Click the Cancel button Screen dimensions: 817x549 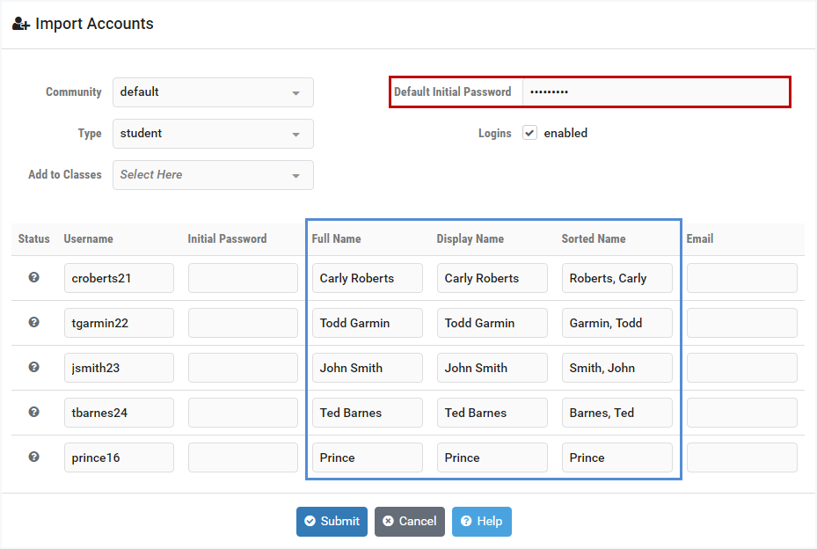tap(409, 521)
